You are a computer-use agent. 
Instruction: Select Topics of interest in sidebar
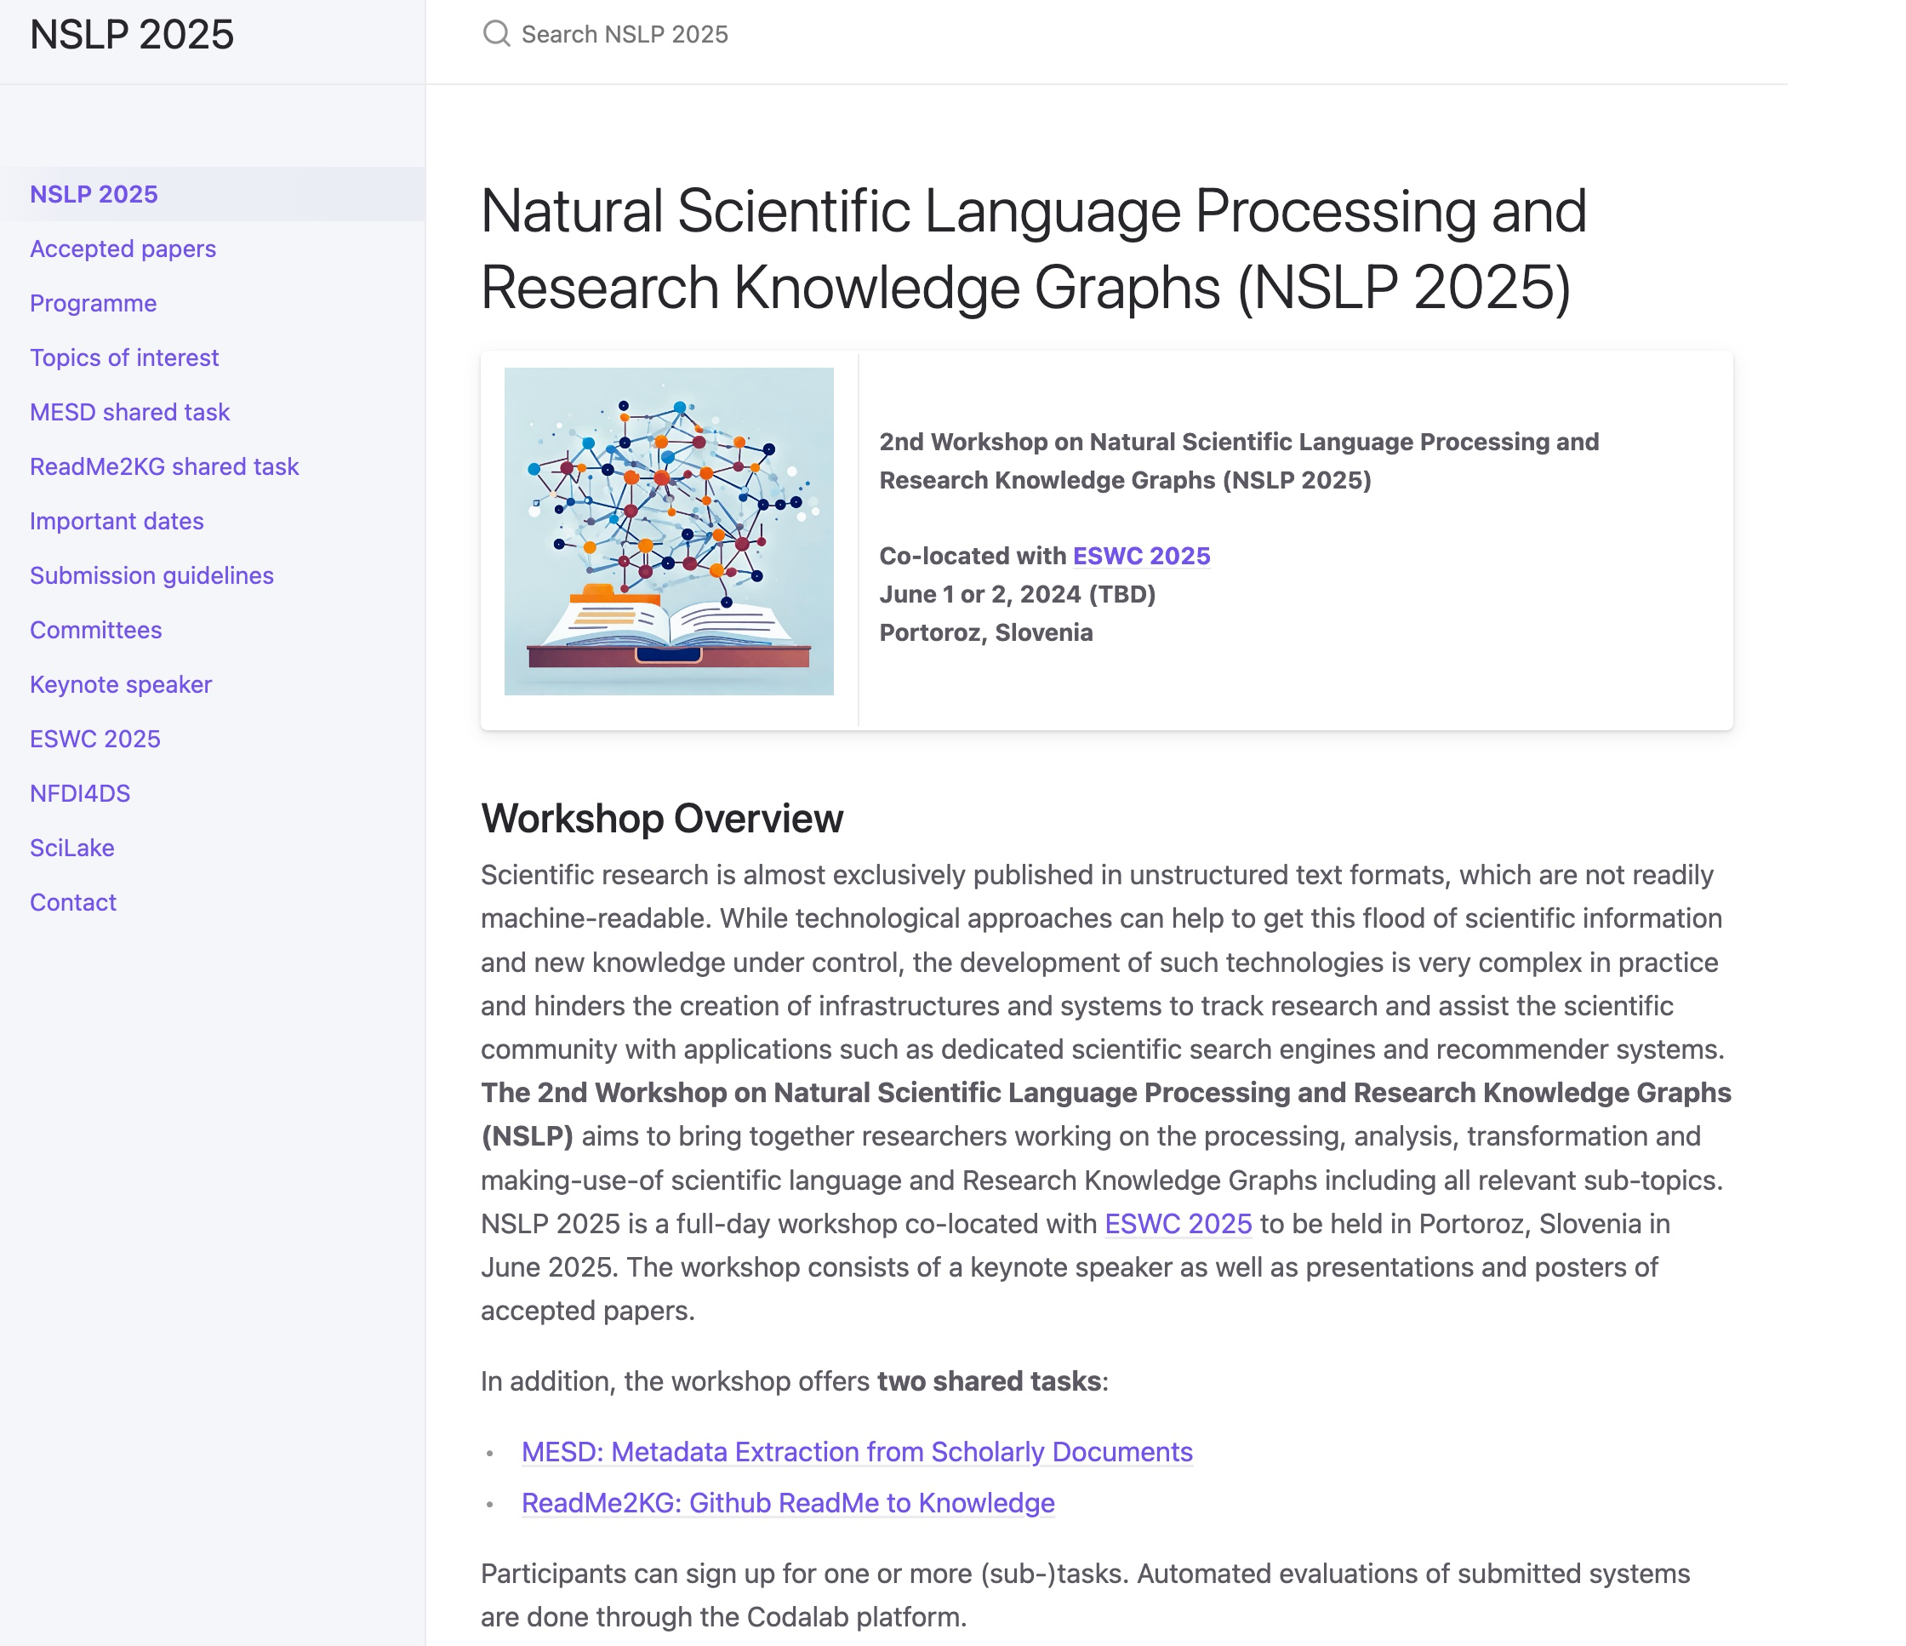124,357
